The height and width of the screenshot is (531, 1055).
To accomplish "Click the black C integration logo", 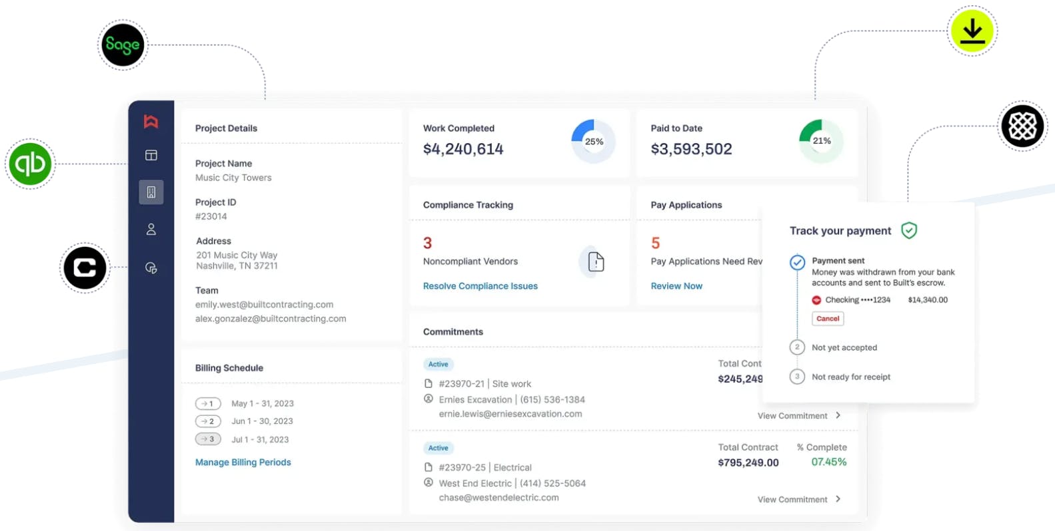I will pyautogui.click(x=85, y=267).
